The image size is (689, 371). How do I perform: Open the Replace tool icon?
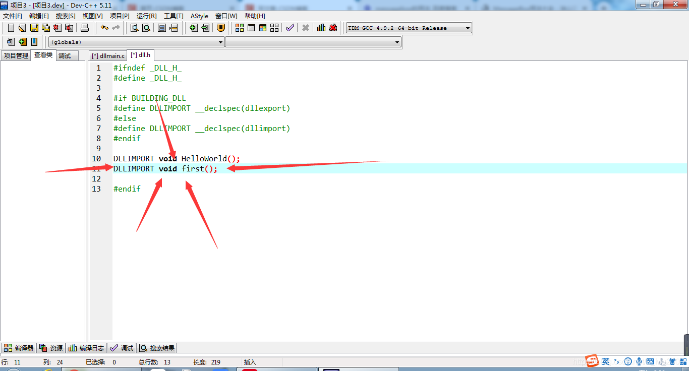coord(146,28)
